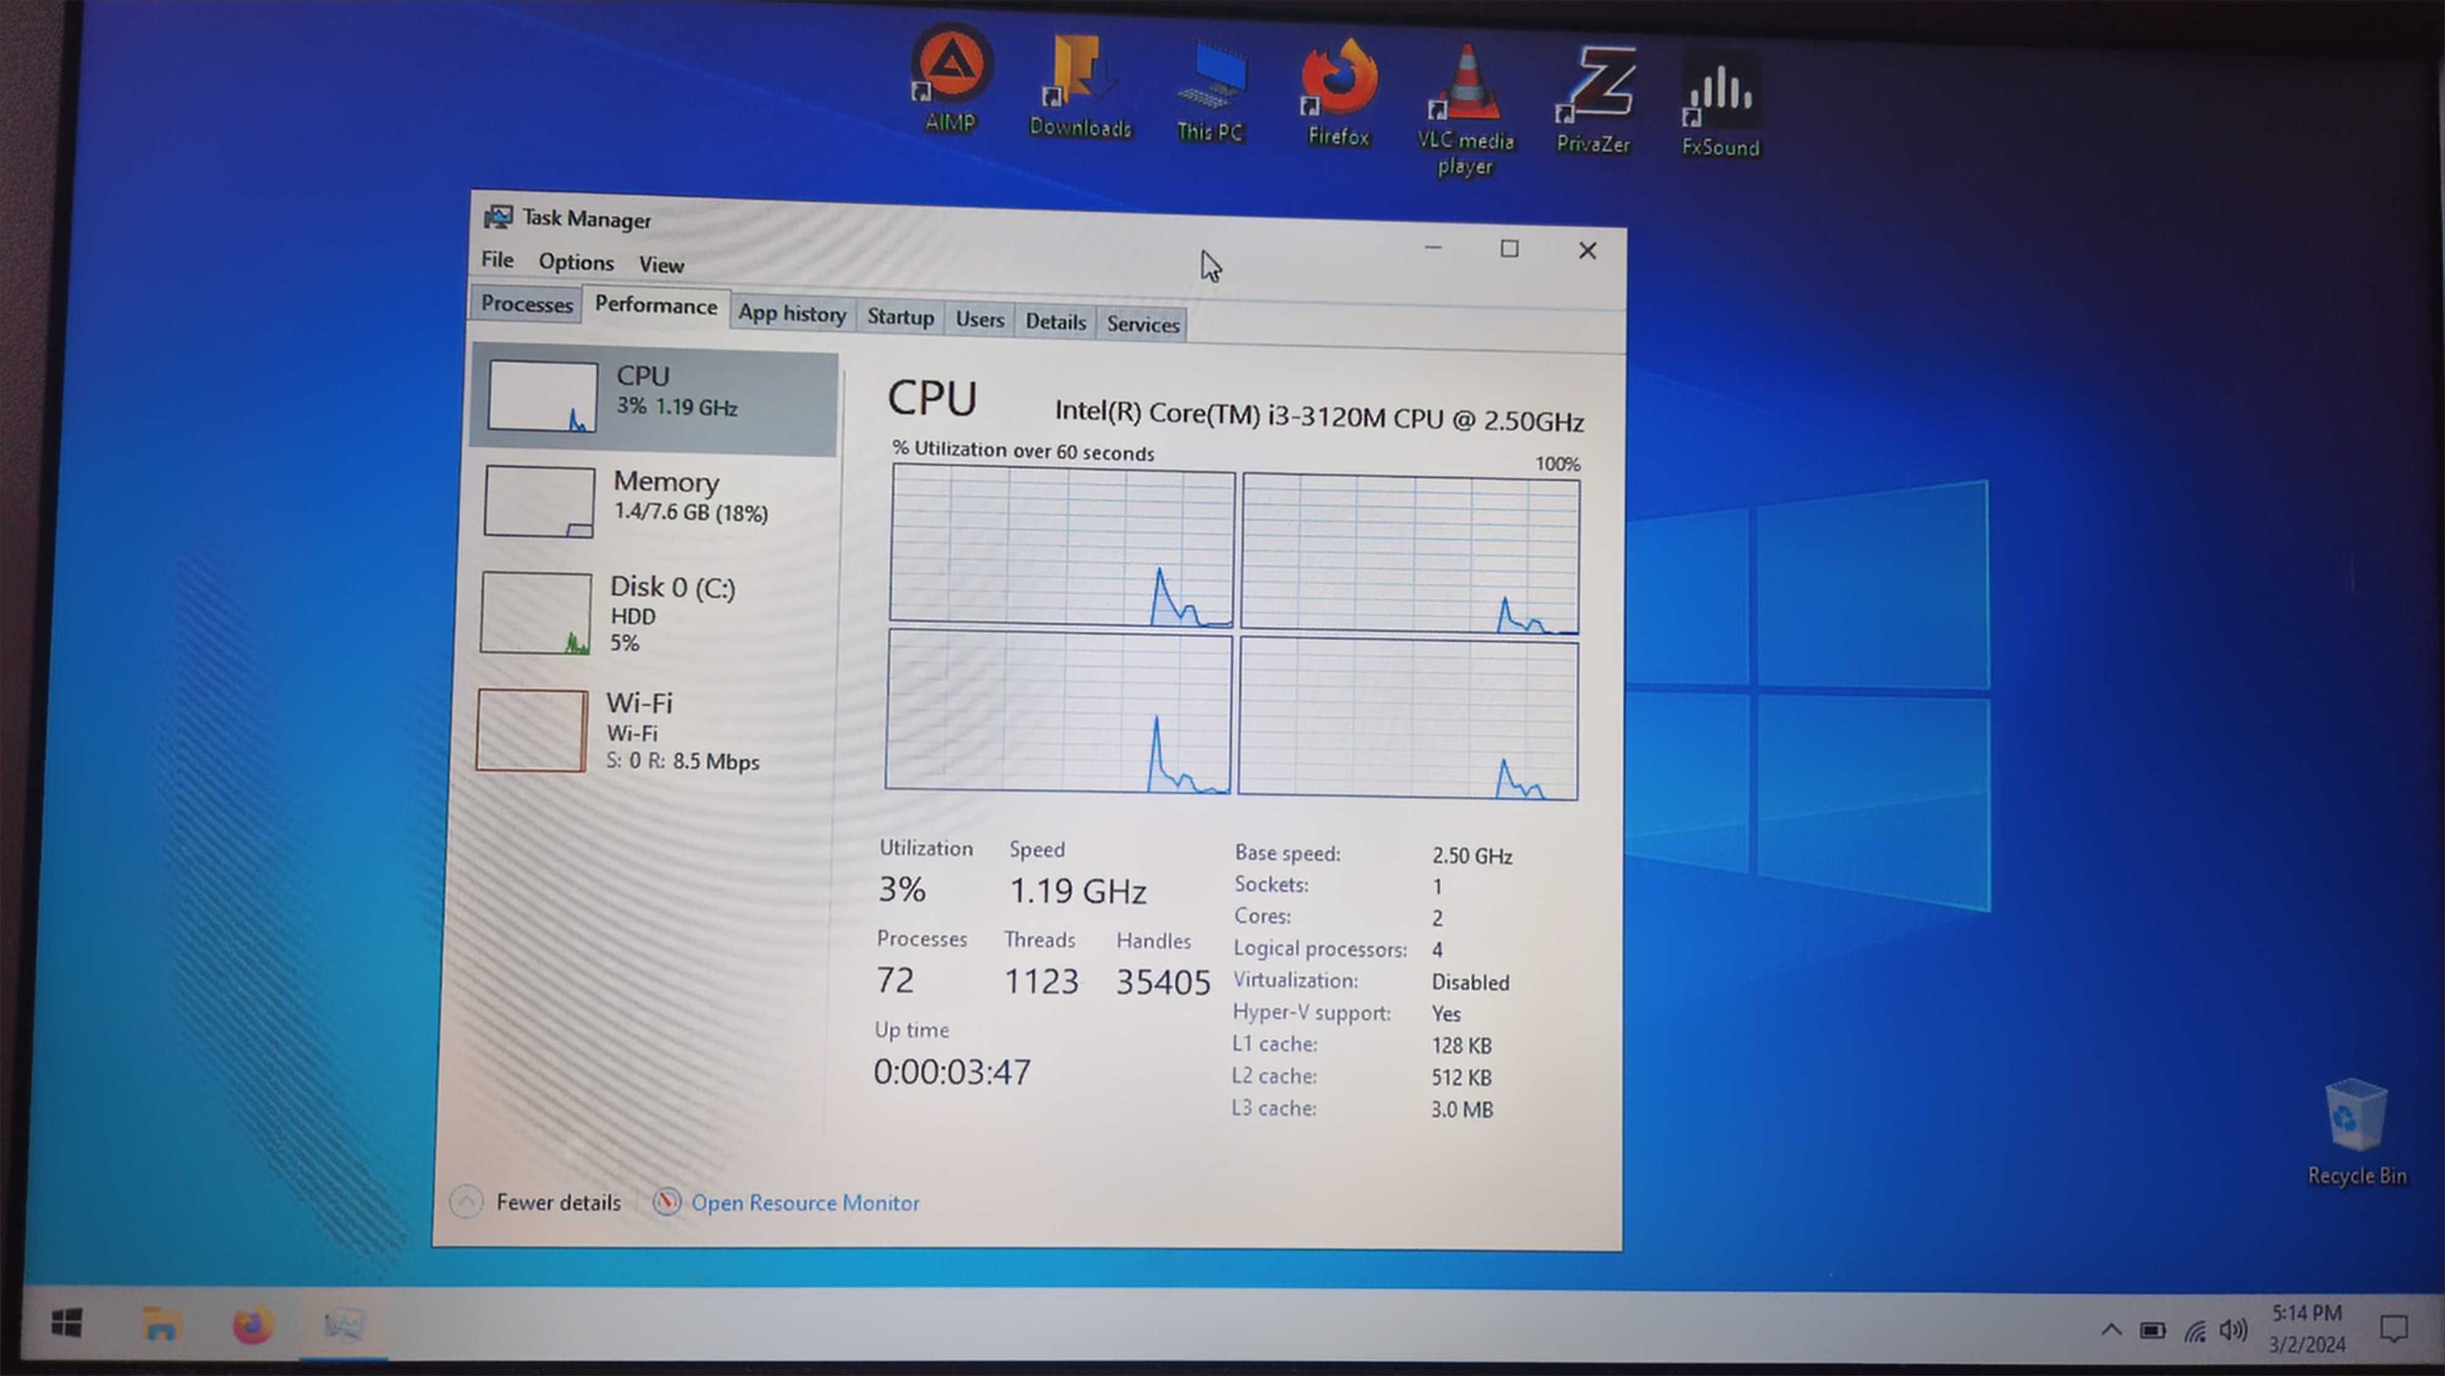The height and width of the screenshot is (1376, 2445).
Task: Expand the Disk 0 (C:) panel
Action: (655, 612)
